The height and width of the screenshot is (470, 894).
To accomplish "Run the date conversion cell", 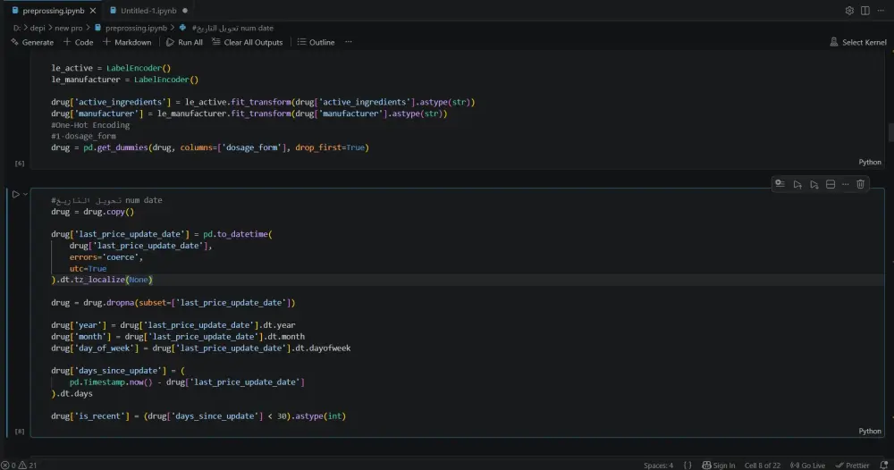I will tap(15, 194).
